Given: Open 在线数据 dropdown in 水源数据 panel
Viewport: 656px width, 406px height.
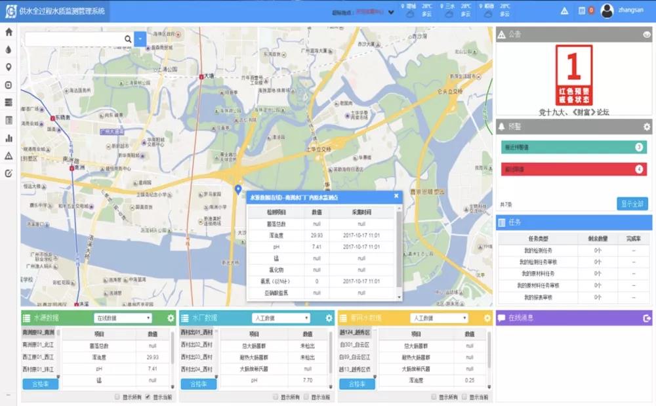Looking at the screenshot, I should pos(123,318).
